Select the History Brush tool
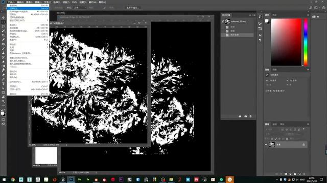 3,57
